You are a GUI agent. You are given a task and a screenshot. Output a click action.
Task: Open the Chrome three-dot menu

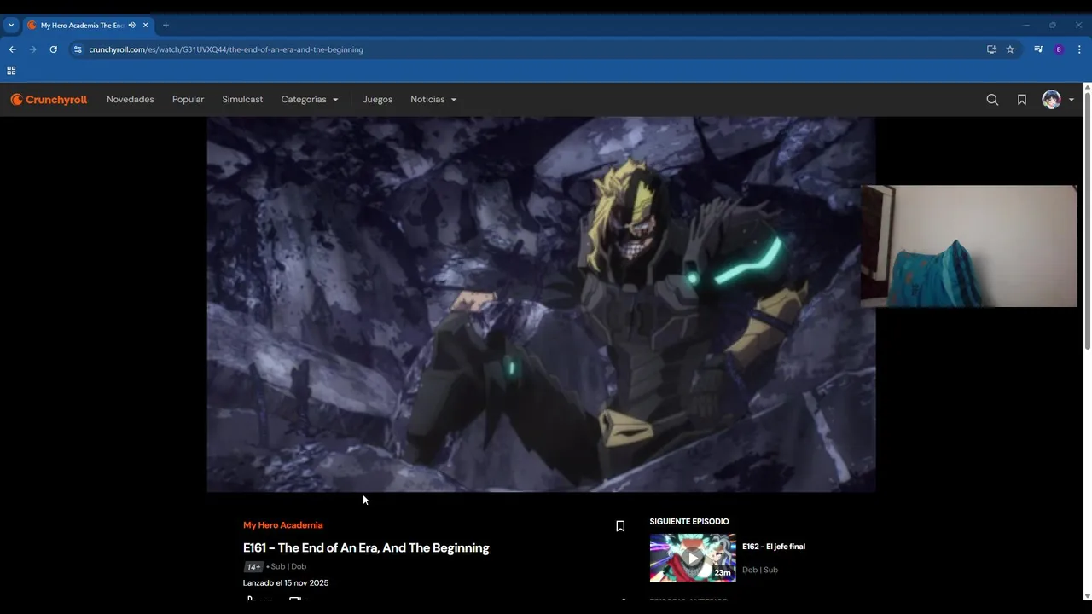point(1079,49)
